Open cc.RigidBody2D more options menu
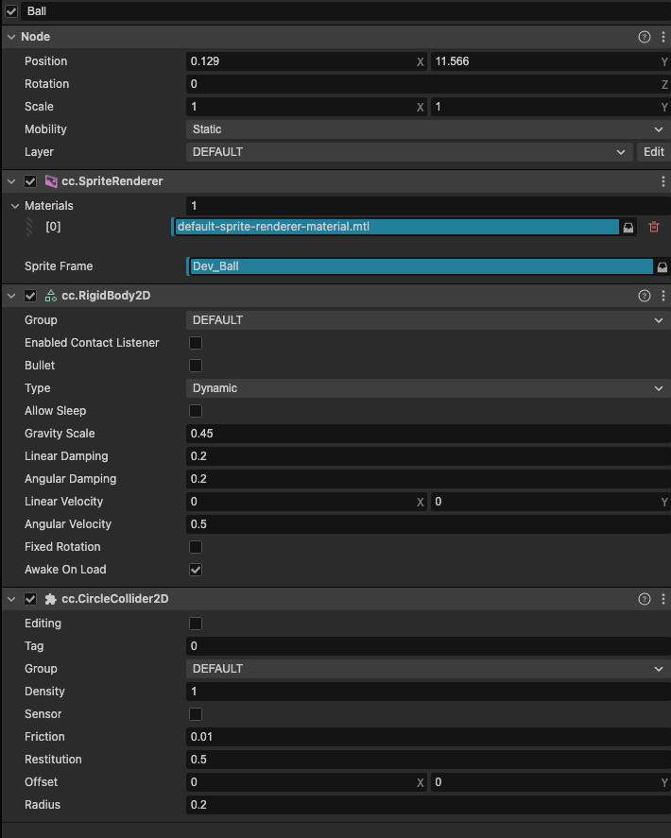The width and height of the screenshot is (671, 838). (663, 296)
